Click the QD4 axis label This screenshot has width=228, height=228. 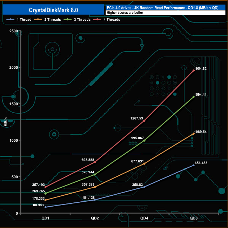[144, 218]
